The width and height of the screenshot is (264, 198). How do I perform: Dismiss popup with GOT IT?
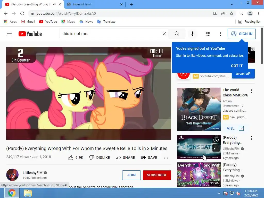pos(237,66)
